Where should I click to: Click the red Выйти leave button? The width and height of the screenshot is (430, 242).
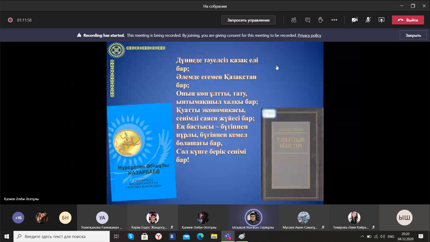click(408, 20)
